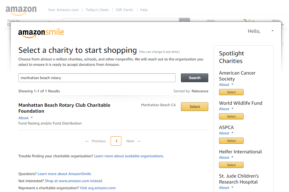
Task: Expand About under Heifer International
Action: coord(226,158)
